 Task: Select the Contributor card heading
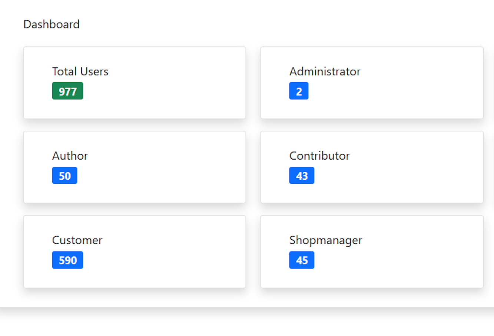pos(319,156)
